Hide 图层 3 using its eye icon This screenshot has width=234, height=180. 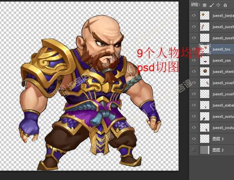pos(194,138)
